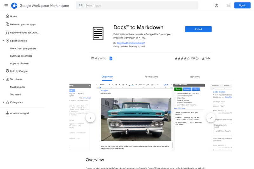
Task: Click the Docs to Markdown title
Action: pos(138,27)
